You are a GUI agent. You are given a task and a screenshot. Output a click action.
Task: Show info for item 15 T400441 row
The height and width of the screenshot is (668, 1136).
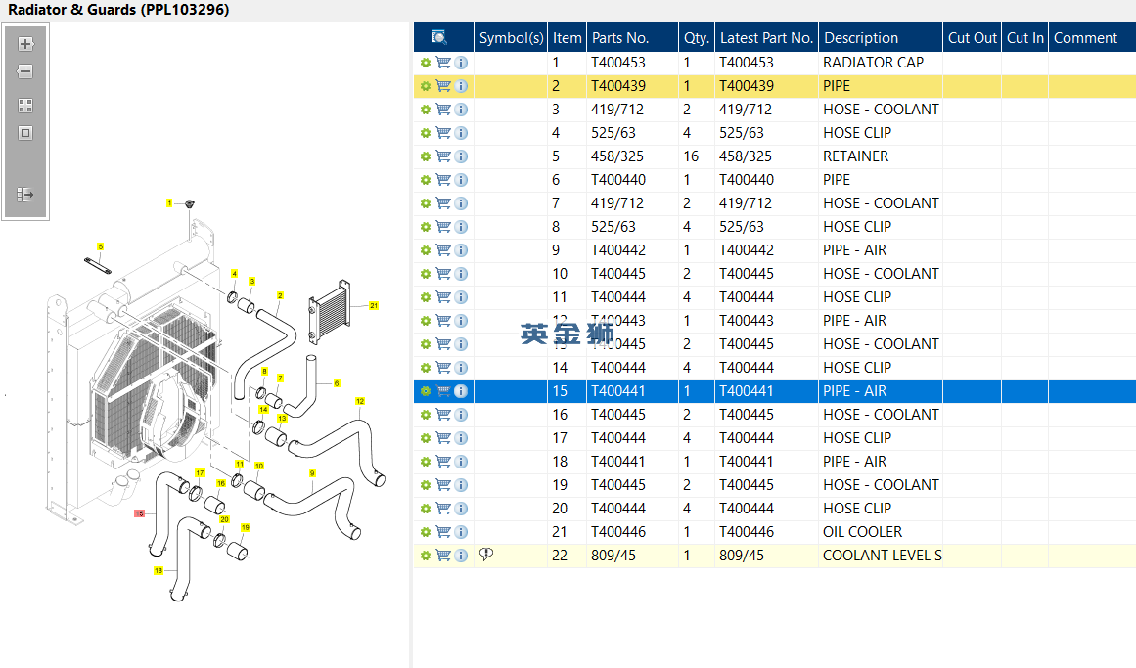461,391
